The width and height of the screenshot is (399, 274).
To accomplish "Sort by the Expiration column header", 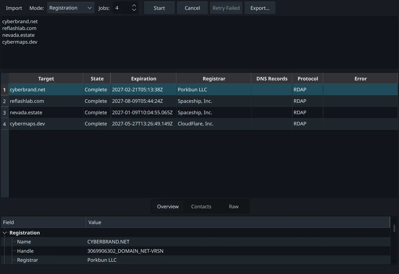I will point(143,79).
